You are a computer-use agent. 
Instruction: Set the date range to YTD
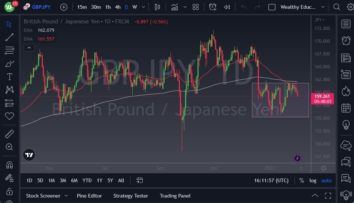87,180
